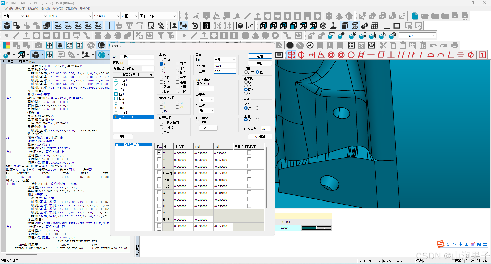Click the redo arrow icon
The width and height of the screenshot is (491, 264).
click(443, 45)
